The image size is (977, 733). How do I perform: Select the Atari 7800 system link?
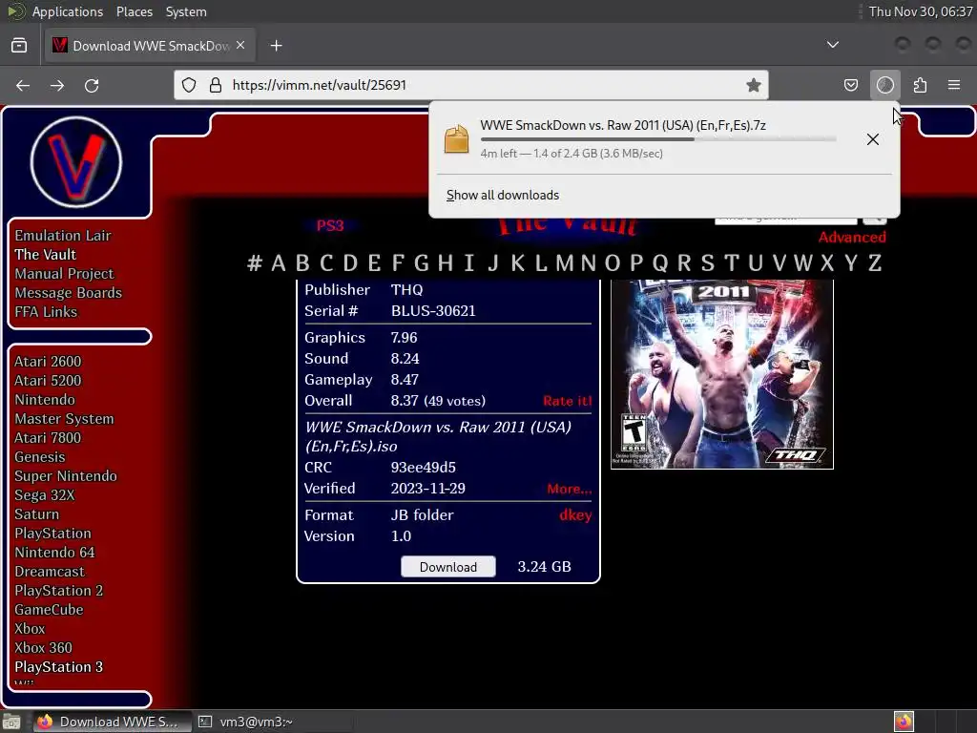pos(48,437)
